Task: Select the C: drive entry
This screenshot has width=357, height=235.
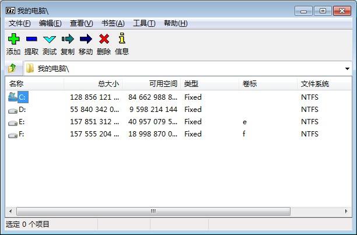Action: [22, 97]
